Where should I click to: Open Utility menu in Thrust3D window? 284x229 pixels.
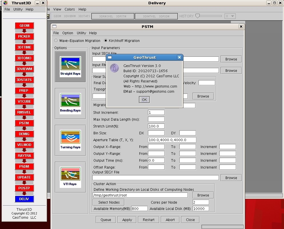[18, 9]
